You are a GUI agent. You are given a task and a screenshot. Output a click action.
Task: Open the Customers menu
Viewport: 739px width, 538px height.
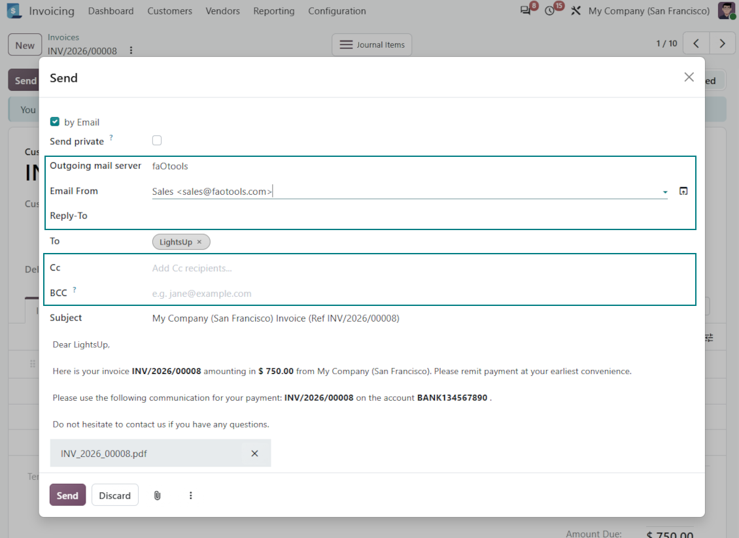[x=169, y=11]
